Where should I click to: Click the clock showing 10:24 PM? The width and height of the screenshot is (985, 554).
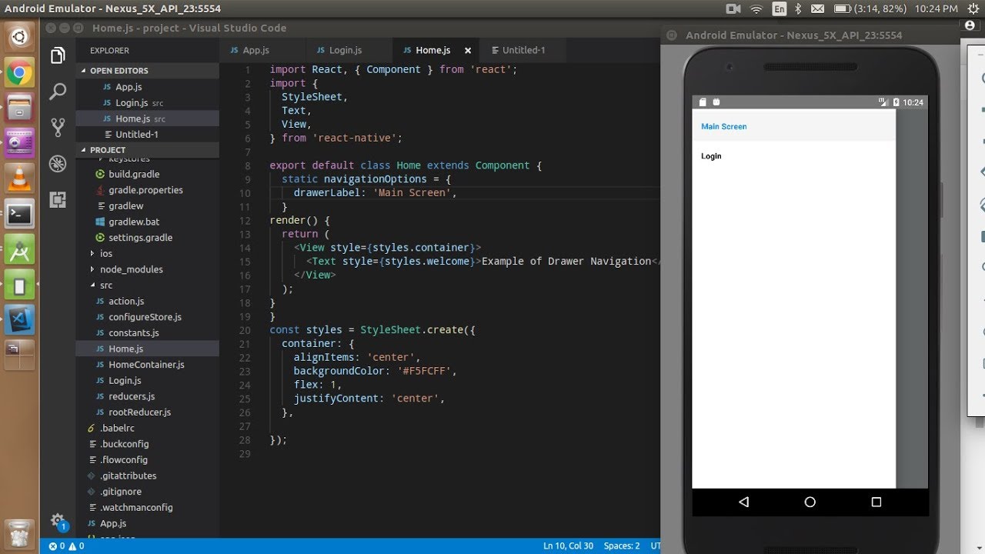click(x=937, y=8)
